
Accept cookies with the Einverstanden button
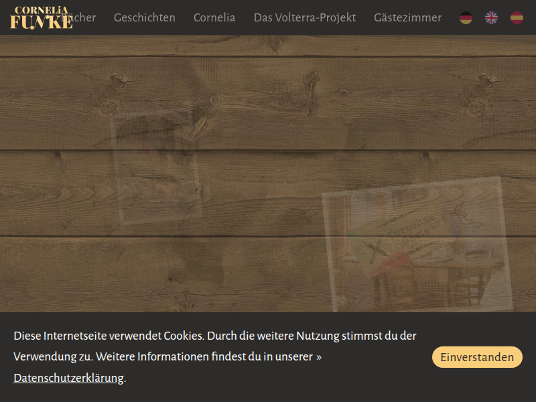click(x=476, y=357)
